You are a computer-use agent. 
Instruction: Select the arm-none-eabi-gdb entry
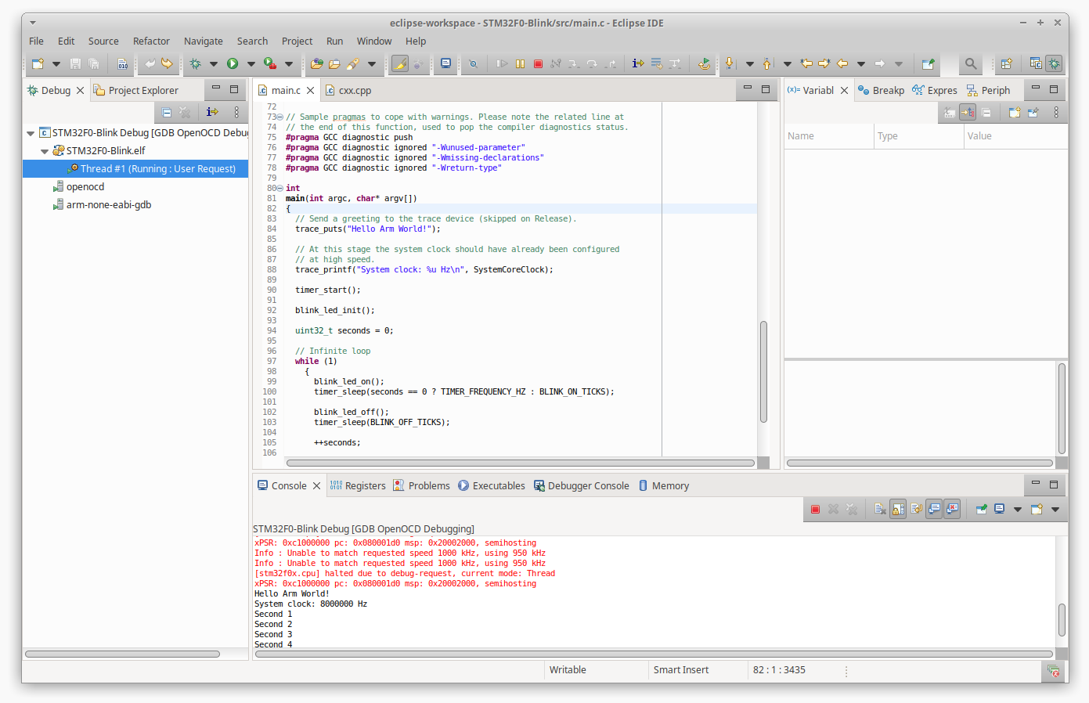(109, 204)
